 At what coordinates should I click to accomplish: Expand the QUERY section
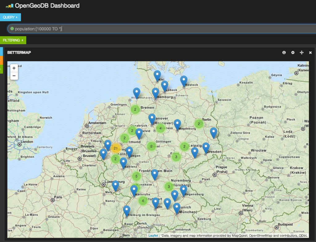(x=10, y=17)
